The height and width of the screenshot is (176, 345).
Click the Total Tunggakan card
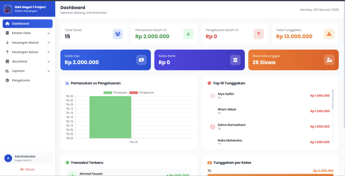305,34
